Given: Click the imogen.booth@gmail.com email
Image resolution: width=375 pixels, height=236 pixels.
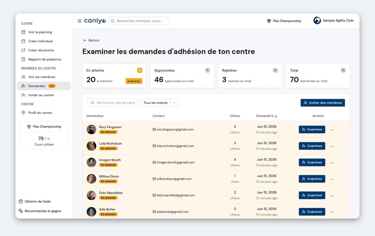Looking at the screenshot, I should (x=175, y=162).
